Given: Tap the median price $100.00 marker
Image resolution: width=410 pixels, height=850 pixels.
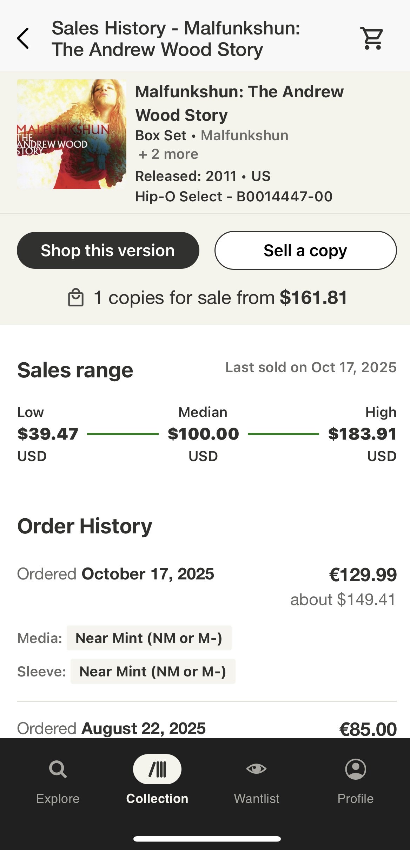Looking at the screenshot, I should [x=203, y=434].
